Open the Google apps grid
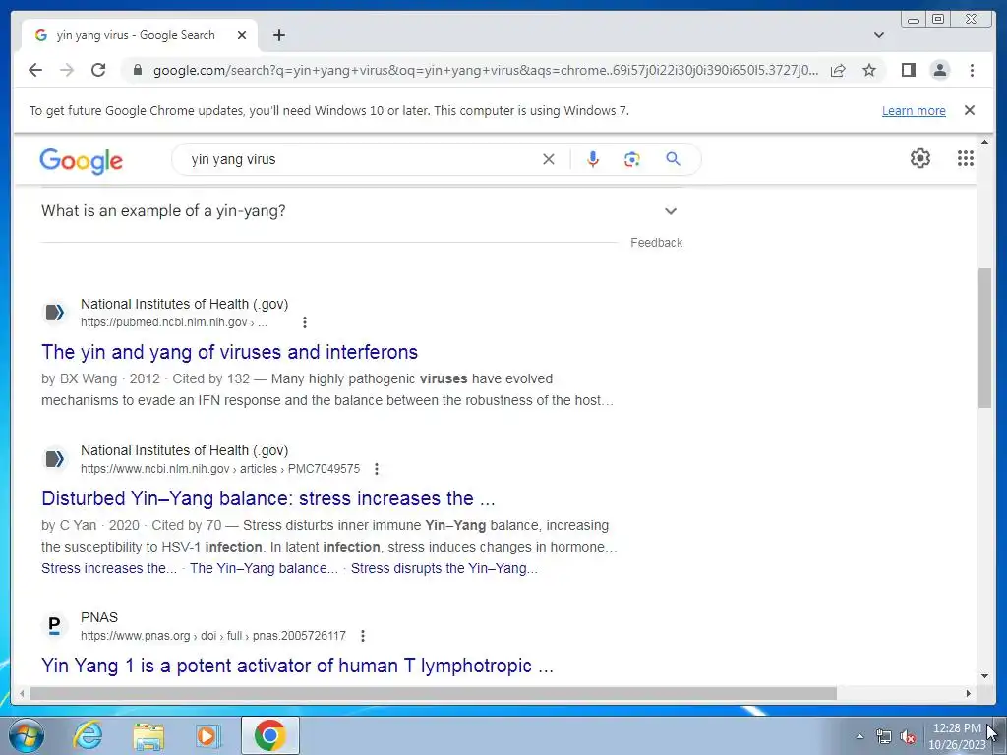 pyautogui.click(x=966, y=158)
